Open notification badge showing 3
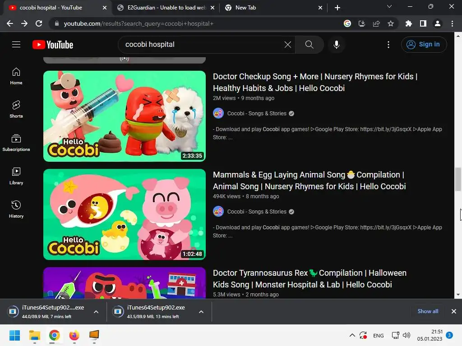 click(x=449, y=335)
